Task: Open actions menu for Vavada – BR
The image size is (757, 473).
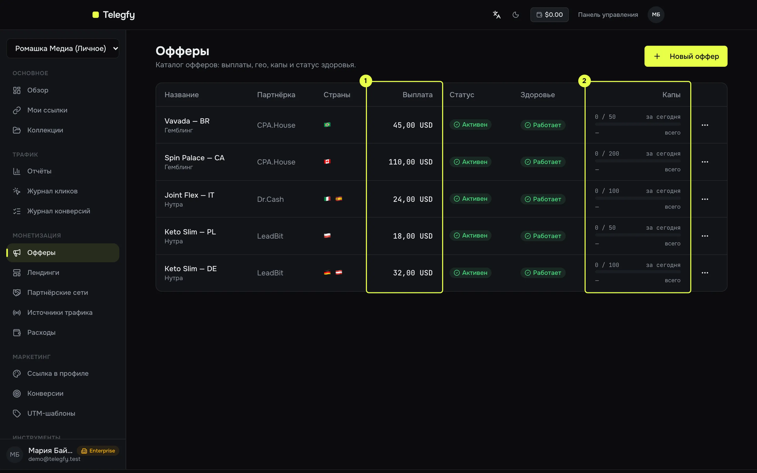Action: tap(705, 125)
